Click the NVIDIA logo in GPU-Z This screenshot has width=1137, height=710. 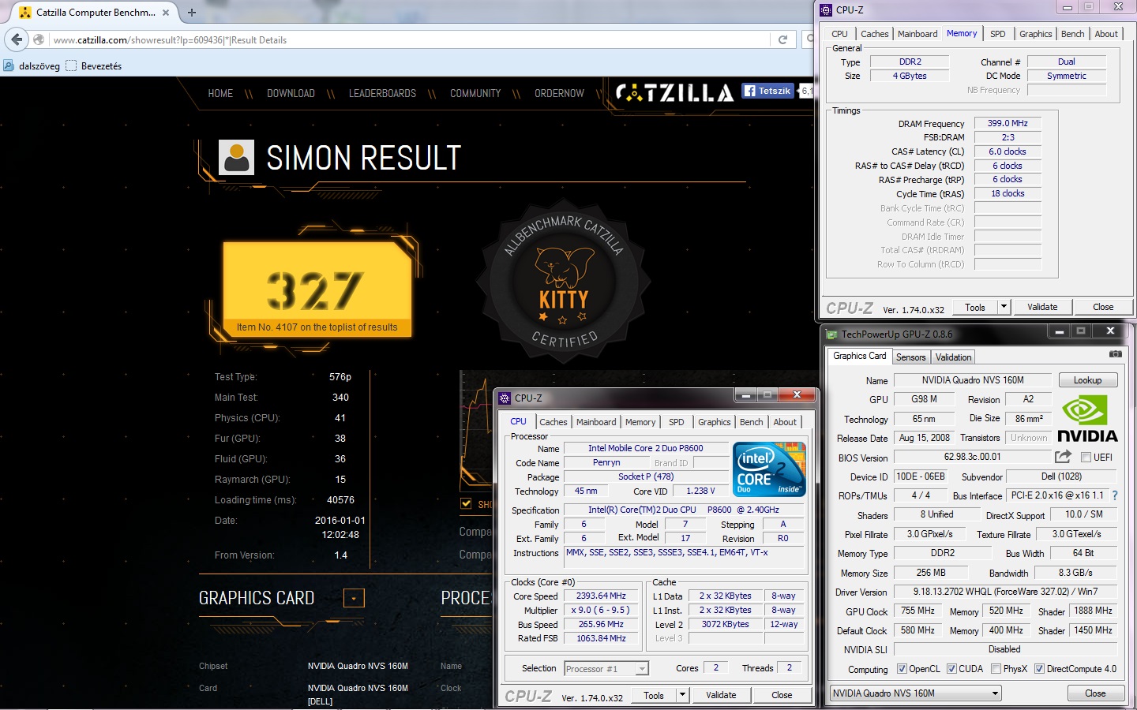click(1087, 420)
